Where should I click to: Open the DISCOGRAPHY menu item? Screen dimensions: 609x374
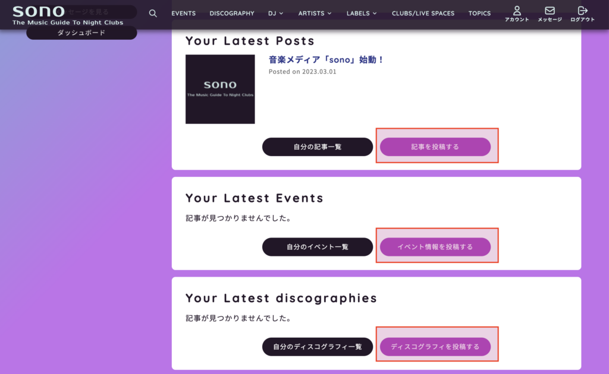pyautogui.click(x=231, y=13)
